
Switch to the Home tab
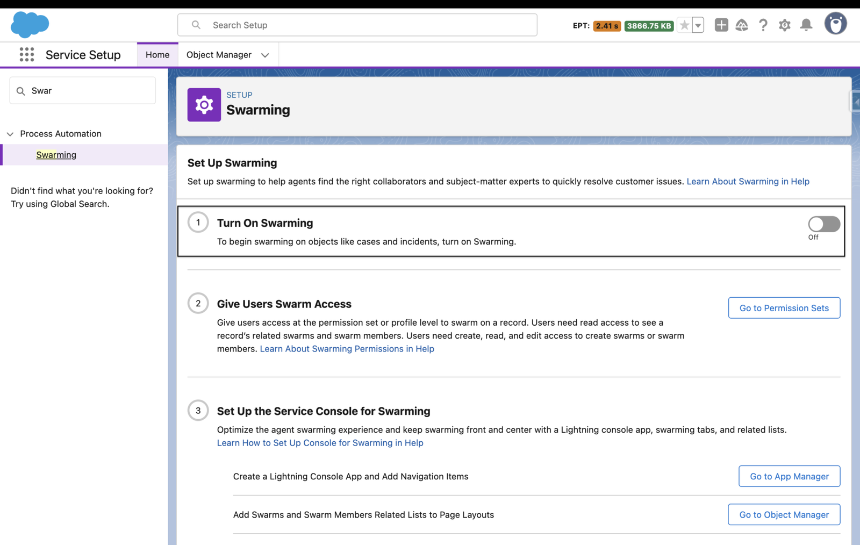[x=157, y=54]
